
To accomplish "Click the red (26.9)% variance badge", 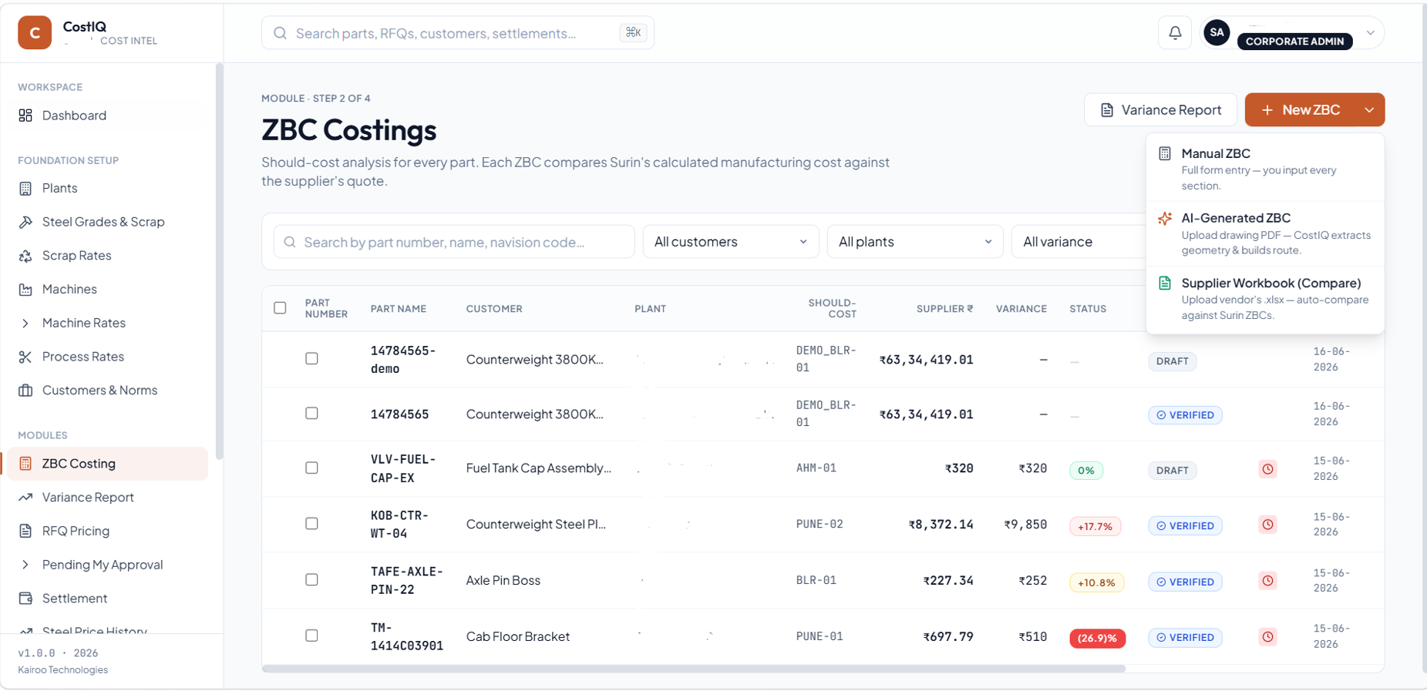I will [x=1097, y=639].
